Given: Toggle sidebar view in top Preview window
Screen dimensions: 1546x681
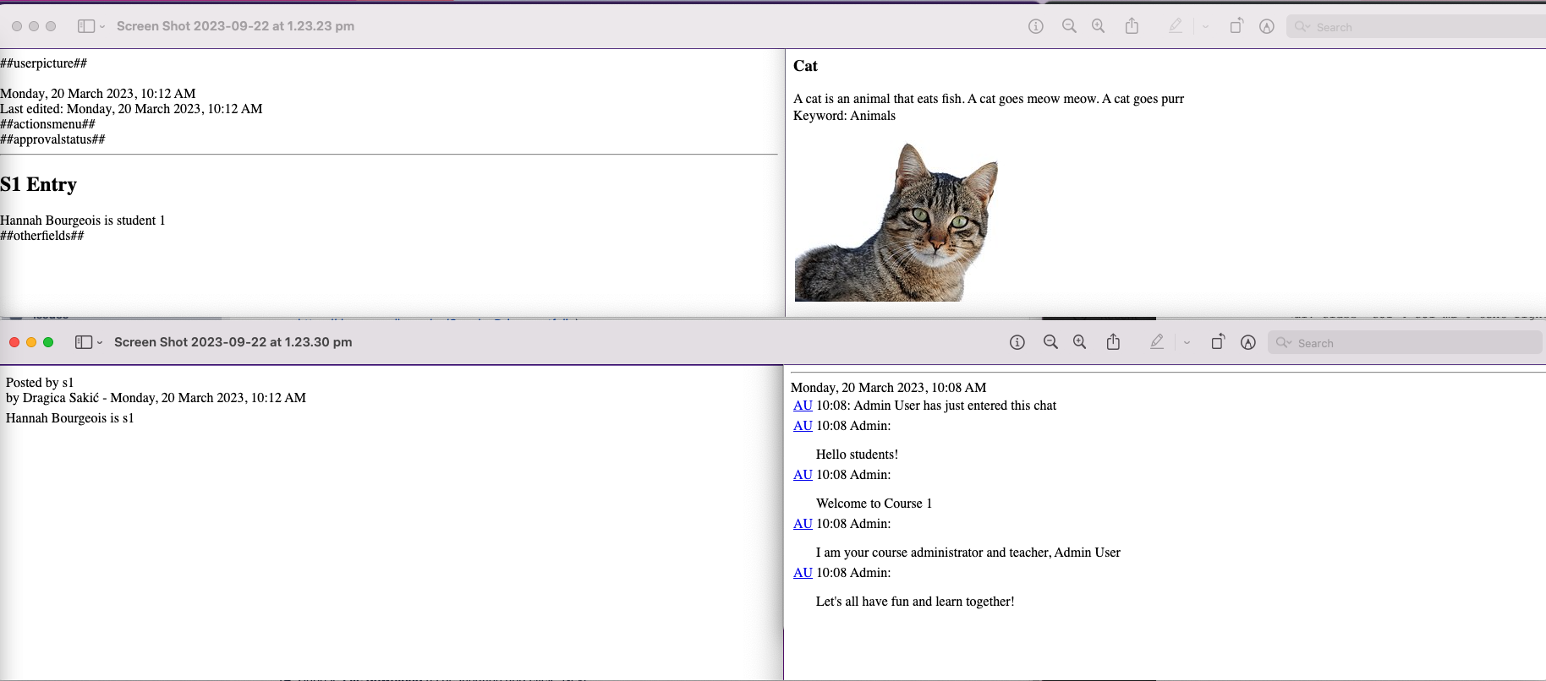Looking at the screenshot, I should [x=85, y=26].
